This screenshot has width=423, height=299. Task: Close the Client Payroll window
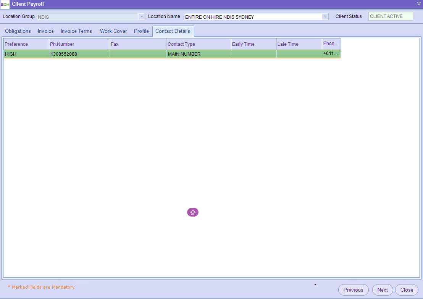click(x=418, y=4)
